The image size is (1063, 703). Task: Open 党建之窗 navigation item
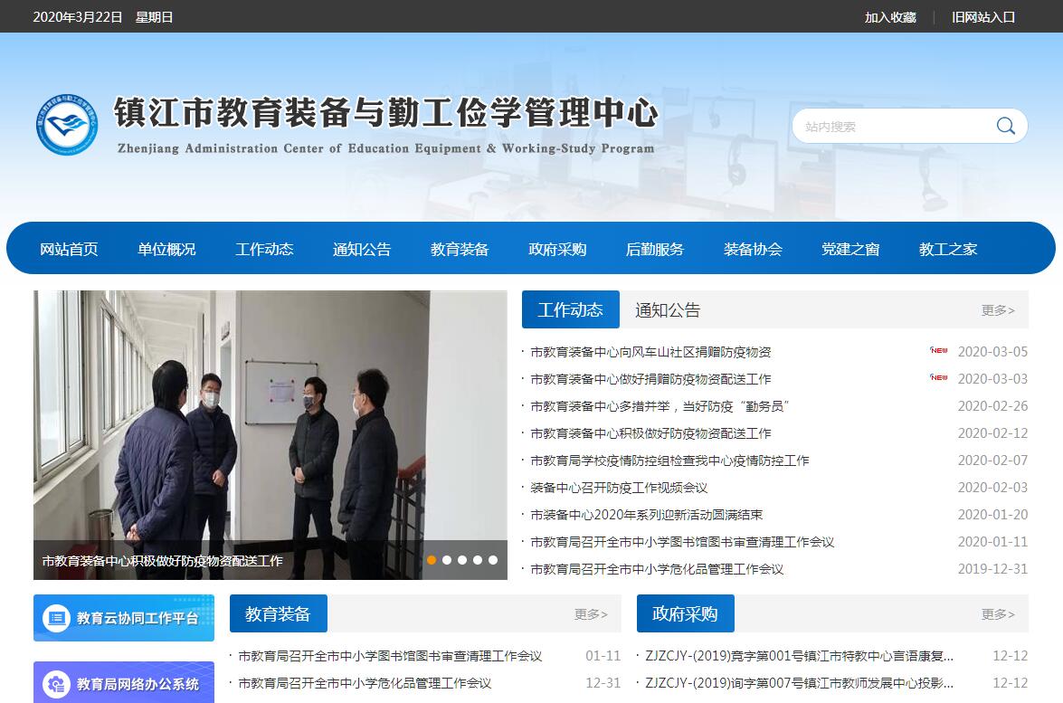click(850, 249)
